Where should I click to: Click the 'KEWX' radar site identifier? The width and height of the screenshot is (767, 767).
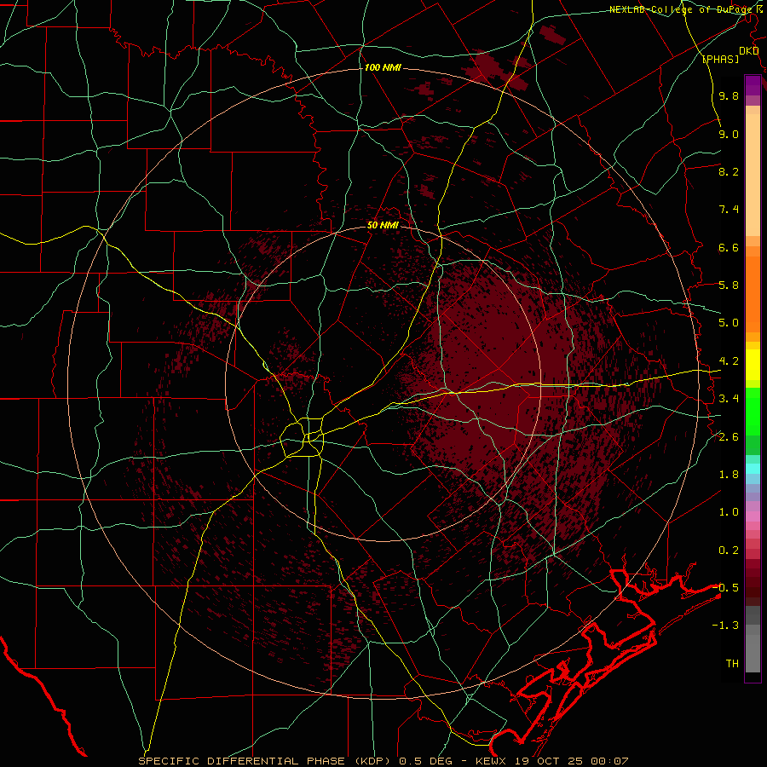(491, 761)
